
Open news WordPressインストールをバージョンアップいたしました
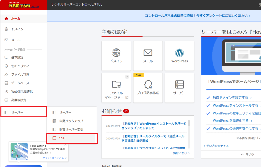point(154,126)
